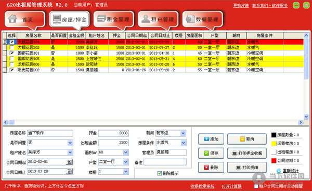
Task: Expand the 房屋条件 dropdown
Action: [x=183, y=143]
